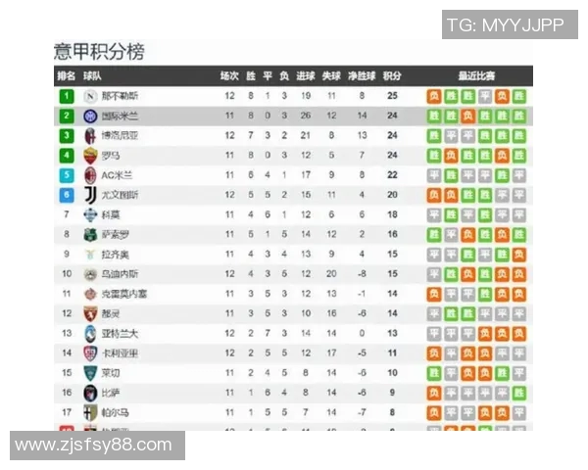The image size is (588, 470).
Task: Sort by the 场次 matches column header
Action: coord(229,75)
